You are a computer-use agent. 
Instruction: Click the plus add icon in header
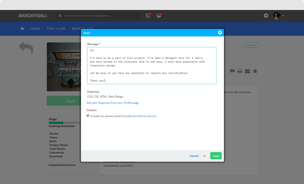pyautogui.click(x=266, y=16)
